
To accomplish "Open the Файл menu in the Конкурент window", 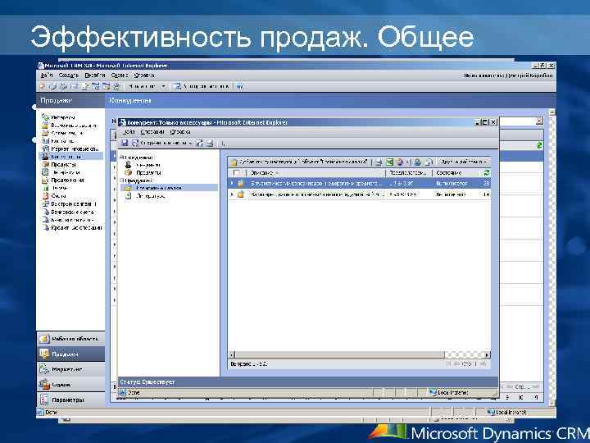I will pos(129,132).
